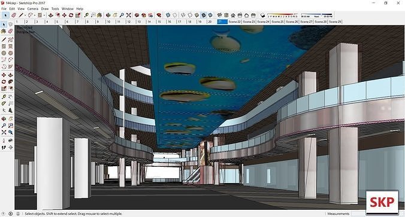The width and height of the screenshot is (405, 217).
Task: Select the Zoom magnifier in top toolbar
Action: click(122, 15)
